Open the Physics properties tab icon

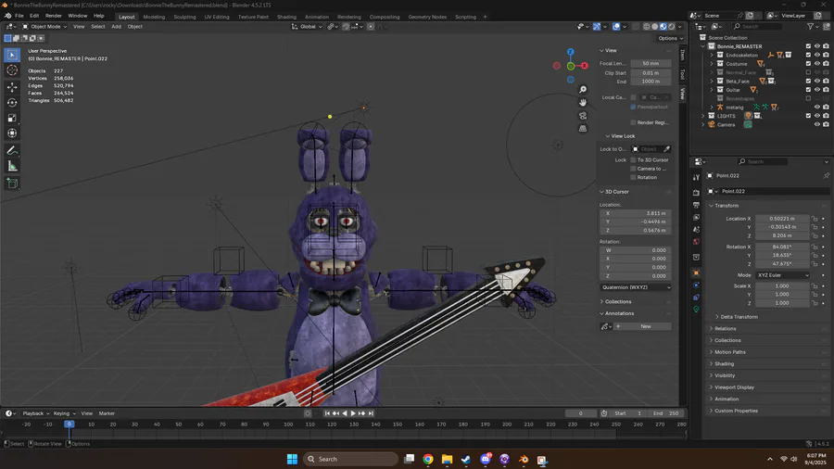[x=696, y=285]
